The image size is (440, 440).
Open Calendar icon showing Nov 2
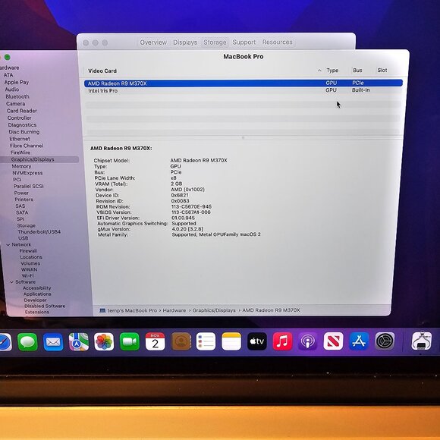(156, 341)
